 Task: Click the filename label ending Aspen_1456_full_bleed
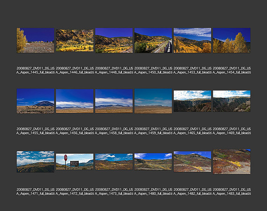[x=75, y=131]
